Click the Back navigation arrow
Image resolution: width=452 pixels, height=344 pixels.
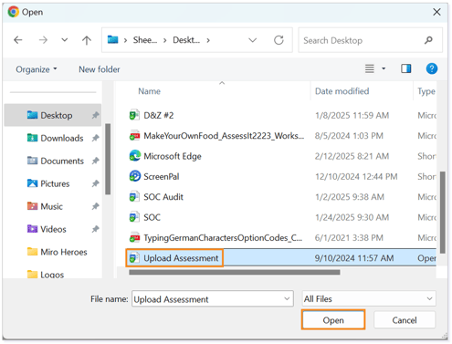pyautogui.click(x=18, y=40)
